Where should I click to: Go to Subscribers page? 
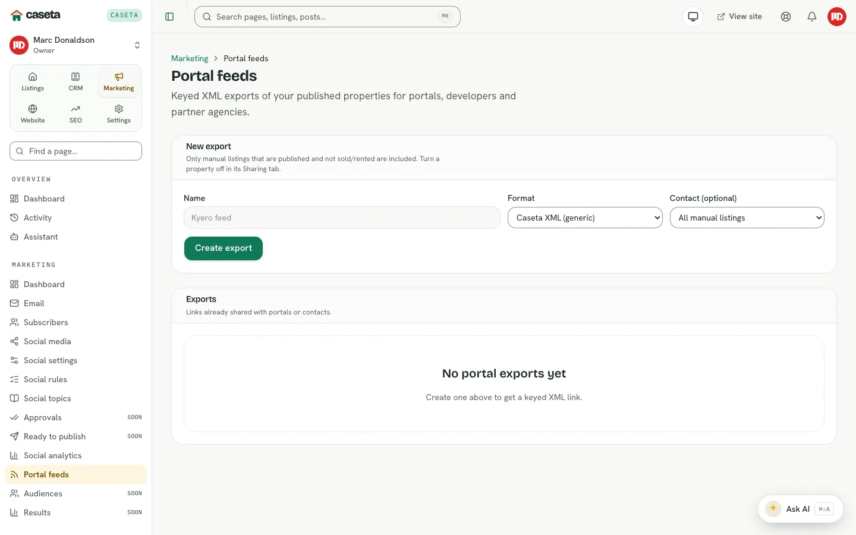coord(75,322)
